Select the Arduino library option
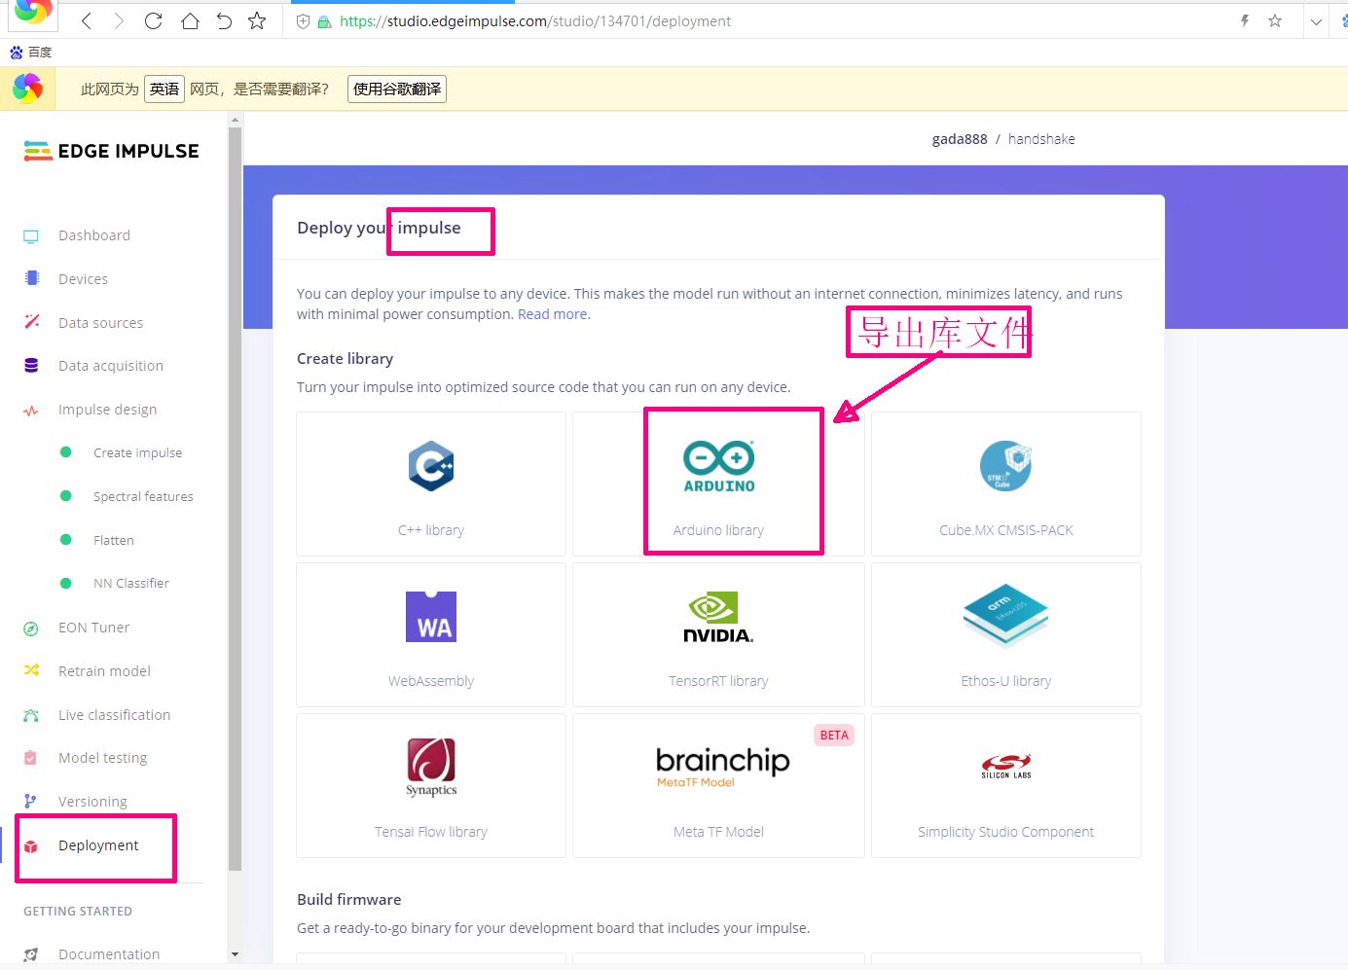The height and width of the screenshot is (970, 1348). click(718, 484)
